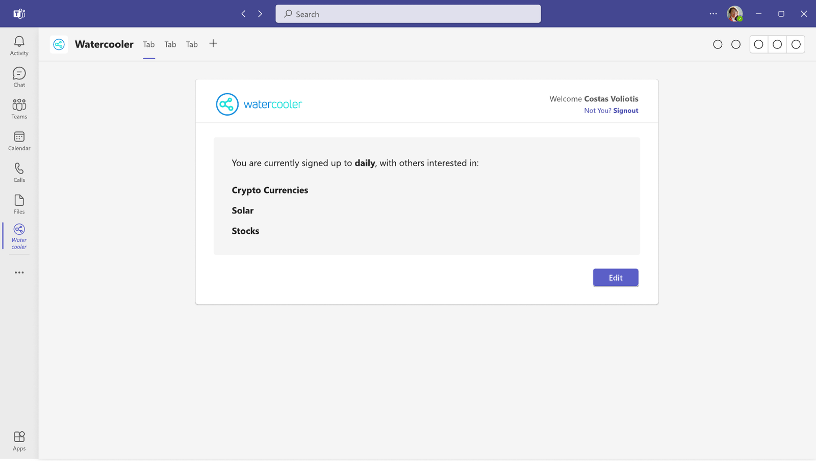
Task: Select the Watercooler app in sidebar
Action: pyautogui.click(x=19, y=236)
